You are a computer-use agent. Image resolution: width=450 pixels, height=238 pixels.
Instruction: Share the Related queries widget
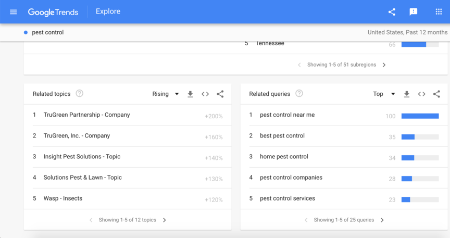(436, 94)
